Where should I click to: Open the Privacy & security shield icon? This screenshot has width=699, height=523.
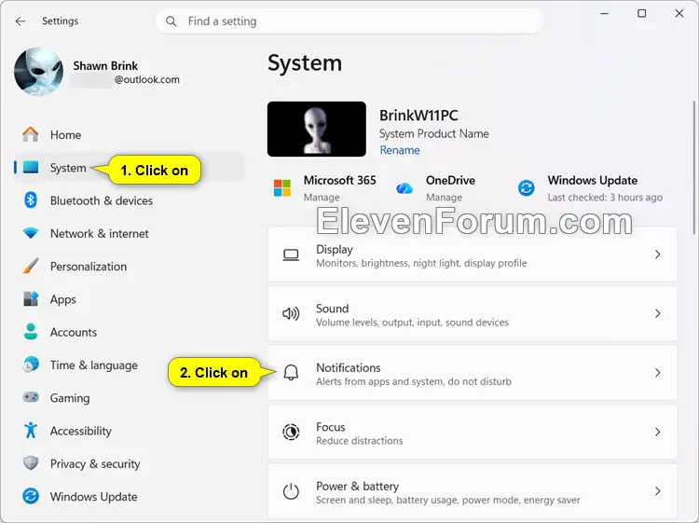pyautogui.click(x=31, y=463)
